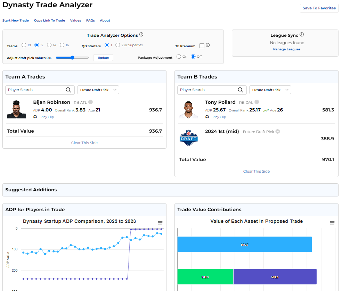Open the ADP comparison chart hamburger menu
The width and height of the screenshot is (342, 291).
(x=160, y=223)
